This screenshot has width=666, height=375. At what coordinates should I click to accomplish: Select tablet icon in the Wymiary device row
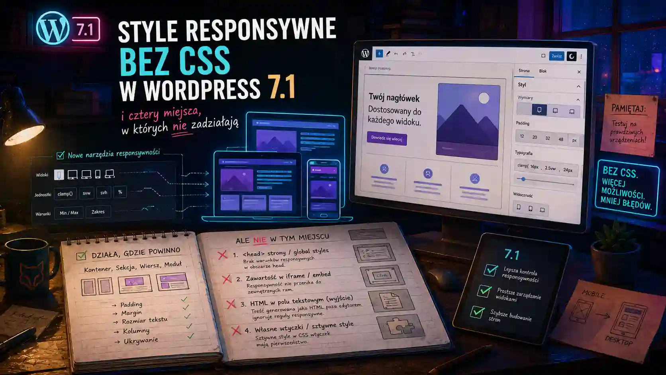555,111
